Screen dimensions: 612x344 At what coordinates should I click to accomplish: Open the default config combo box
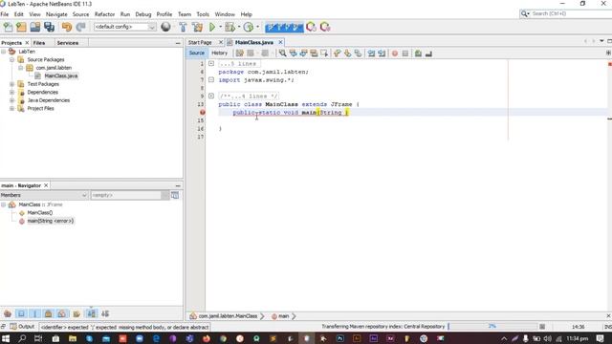point(124,27)
